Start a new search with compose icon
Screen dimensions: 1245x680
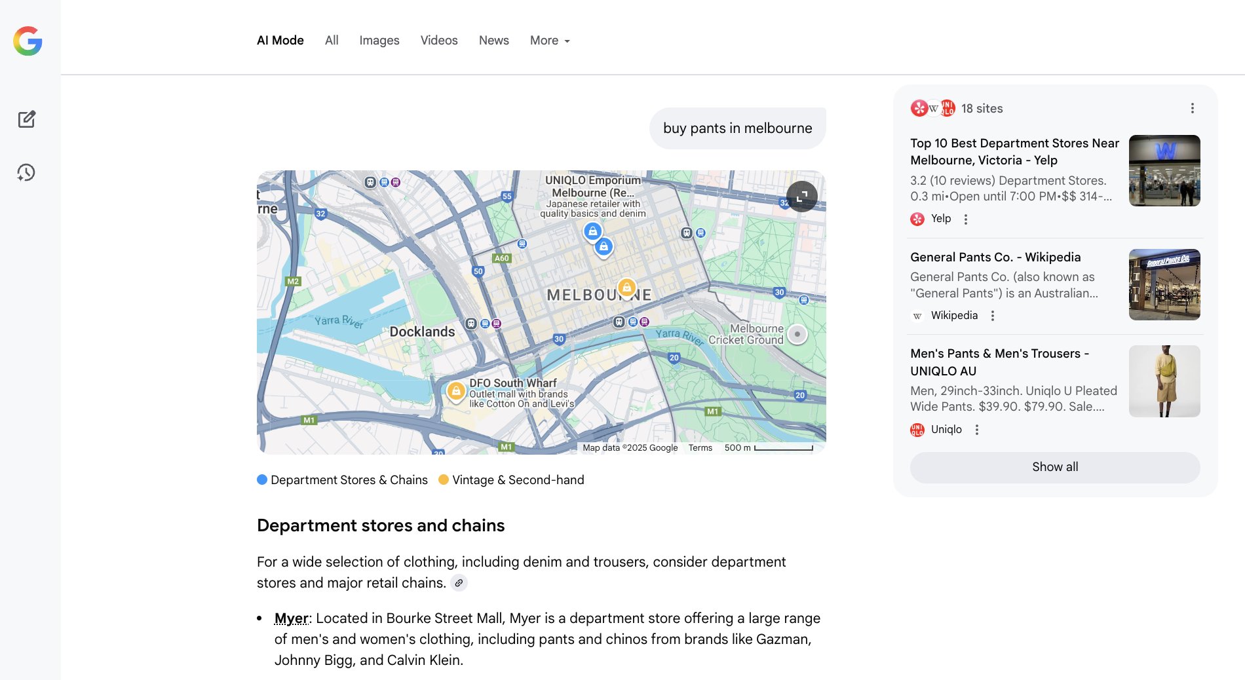tap(26, 119)
